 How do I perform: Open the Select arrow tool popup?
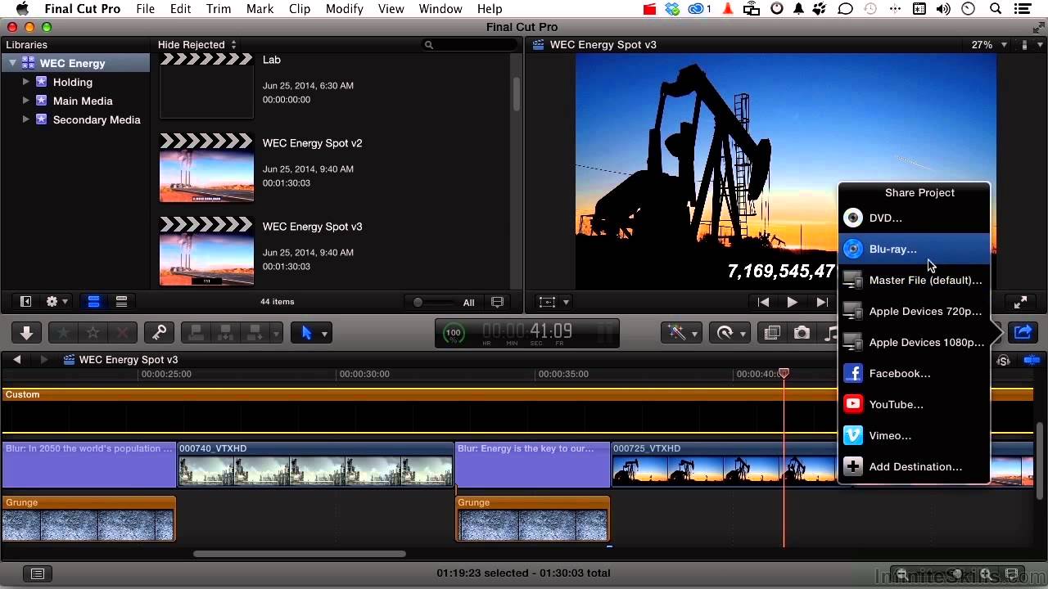pyautogui.click(x=311, y=333)
